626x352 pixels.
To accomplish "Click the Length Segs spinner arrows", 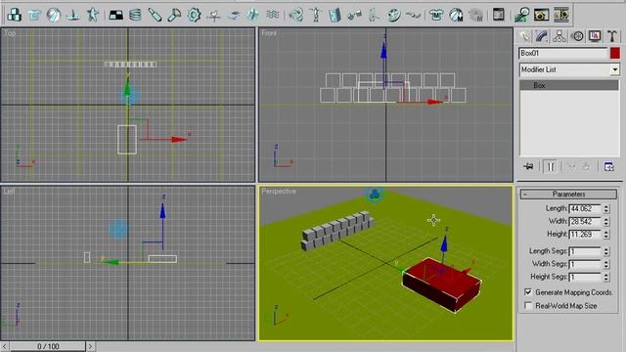I will click(x=606, y=251).
